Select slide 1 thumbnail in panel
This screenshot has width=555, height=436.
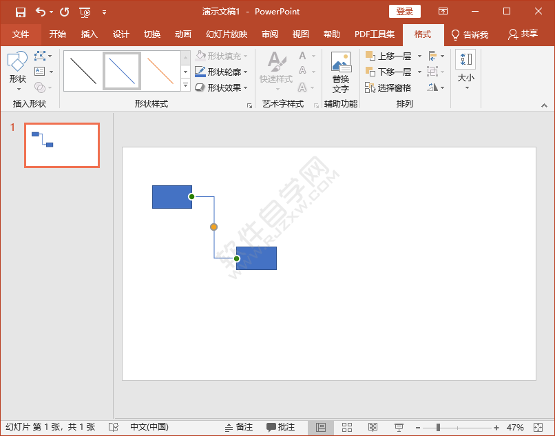click(x=62, y=145)
